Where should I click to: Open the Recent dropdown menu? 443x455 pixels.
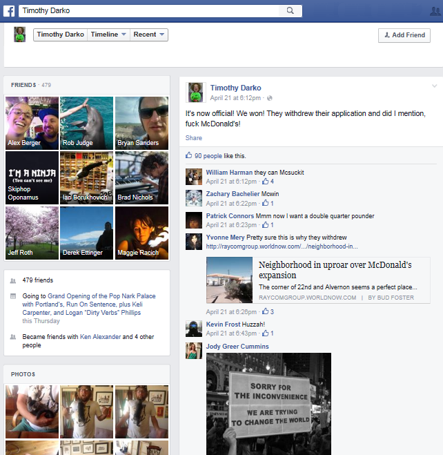click(149, 35)
